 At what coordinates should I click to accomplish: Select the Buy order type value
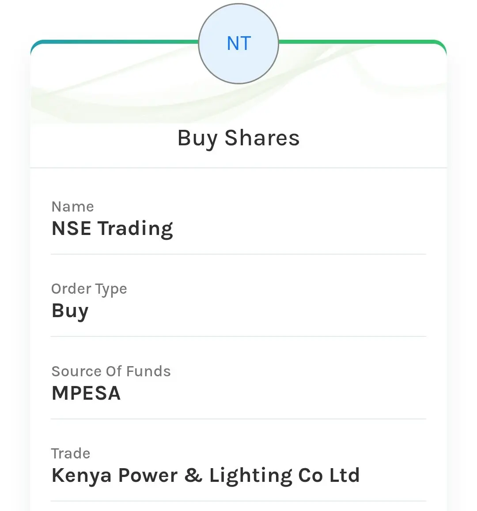tap(70, 311)
